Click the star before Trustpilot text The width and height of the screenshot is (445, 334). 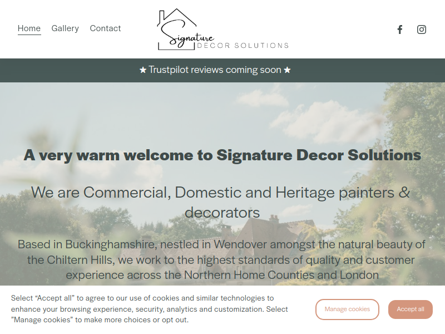click(x=143, y=70)
